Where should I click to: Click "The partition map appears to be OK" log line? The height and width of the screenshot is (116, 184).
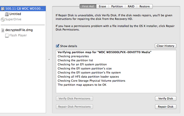pos(82,85)
